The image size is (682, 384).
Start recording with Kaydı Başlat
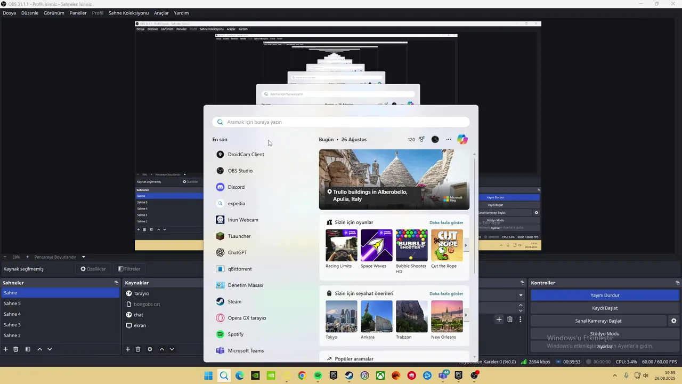point(605,308)
